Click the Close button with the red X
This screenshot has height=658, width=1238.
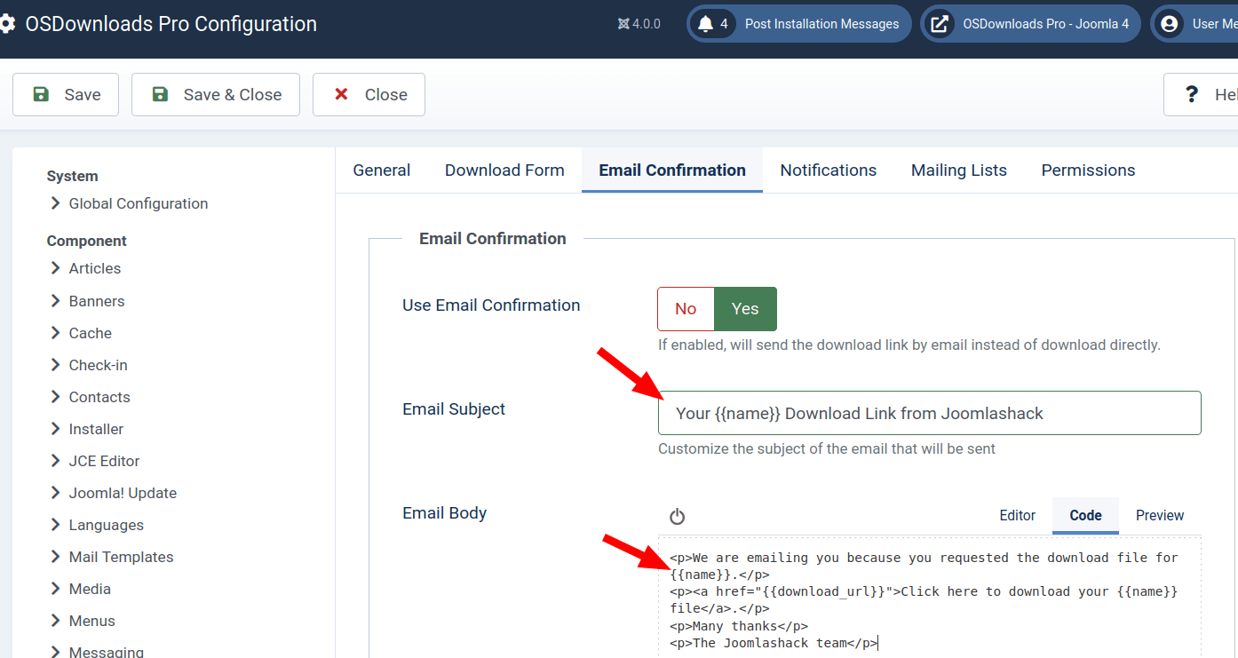[x=369, y=94]
